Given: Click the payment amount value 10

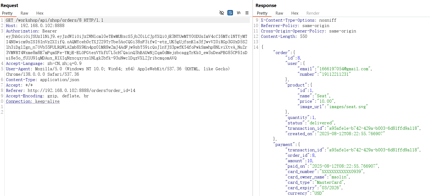Looking at the screenshot, I should click(x=310, y=161).
